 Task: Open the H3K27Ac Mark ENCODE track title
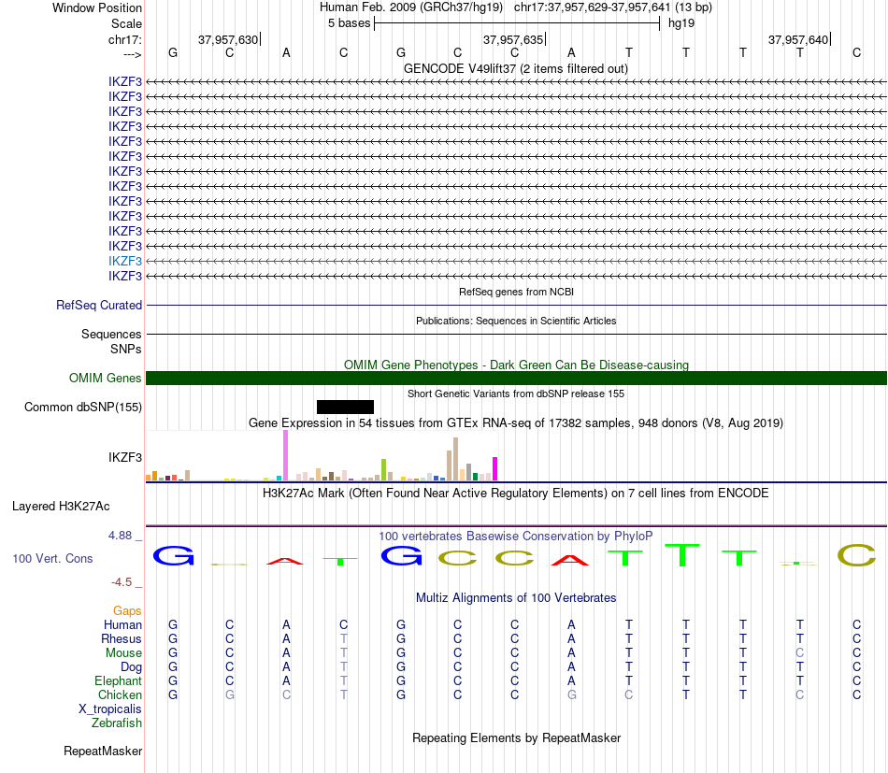516,494
